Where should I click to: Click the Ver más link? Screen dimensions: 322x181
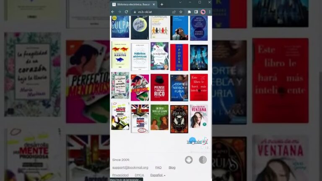[197, 142]
